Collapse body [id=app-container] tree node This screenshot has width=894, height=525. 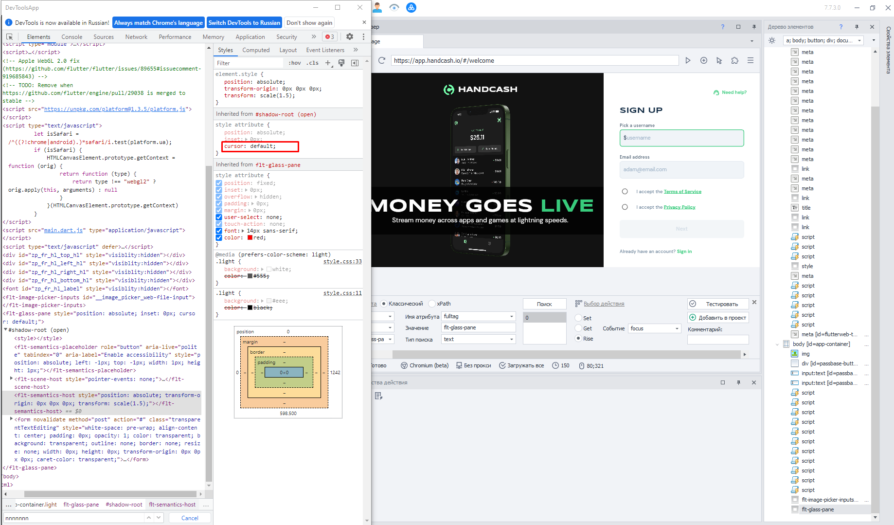tap(777, 344)
